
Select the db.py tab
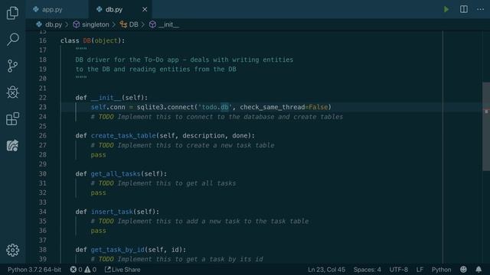pyautogui.click(x=121, y=9)
